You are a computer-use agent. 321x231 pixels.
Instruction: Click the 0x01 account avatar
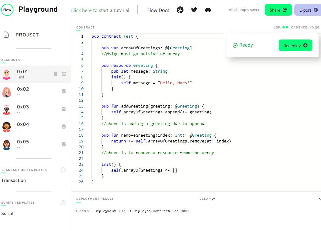pyautogui.click(x=6, y=74)
